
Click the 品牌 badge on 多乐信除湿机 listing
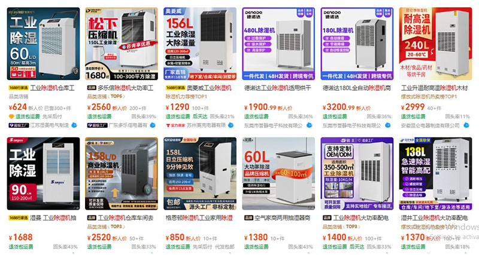coord(92,88)
